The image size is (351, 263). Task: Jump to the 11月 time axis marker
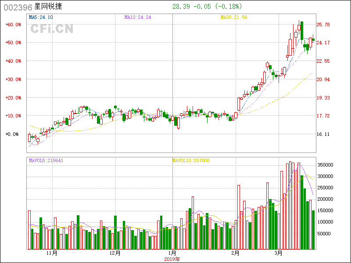coord(51,253)
